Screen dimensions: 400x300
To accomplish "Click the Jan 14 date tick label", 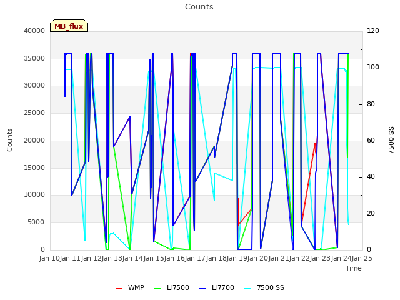I will 132,258.
